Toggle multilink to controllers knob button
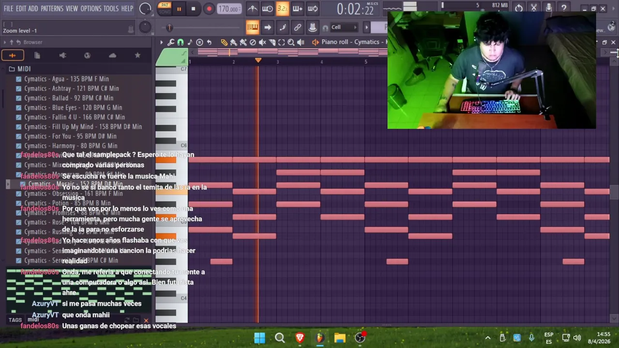 point(312,27)
